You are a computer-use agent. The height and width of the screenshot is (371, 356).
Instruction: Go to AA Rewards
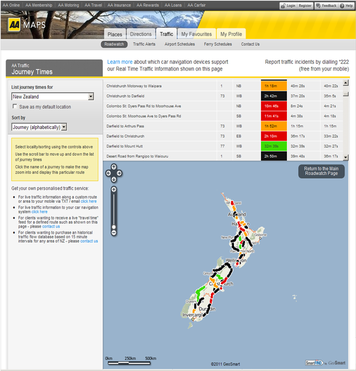click(x=147, y=5)
